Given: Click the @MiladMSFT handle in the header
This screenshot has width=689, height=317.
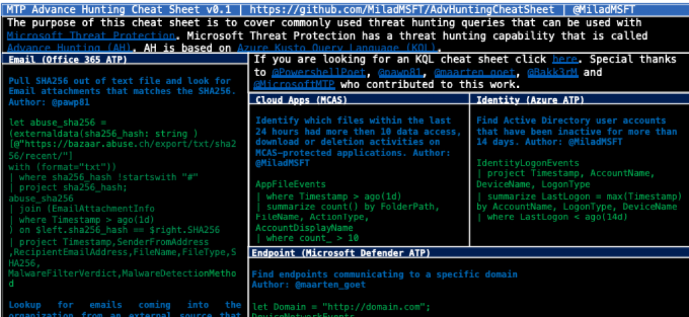Looking at the screenshot, I should pyautogui.click(x=604, y=8).
